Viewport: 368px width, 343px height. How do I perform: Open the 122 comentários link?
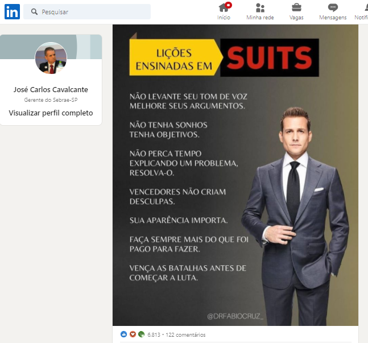(x=185, y=335)
